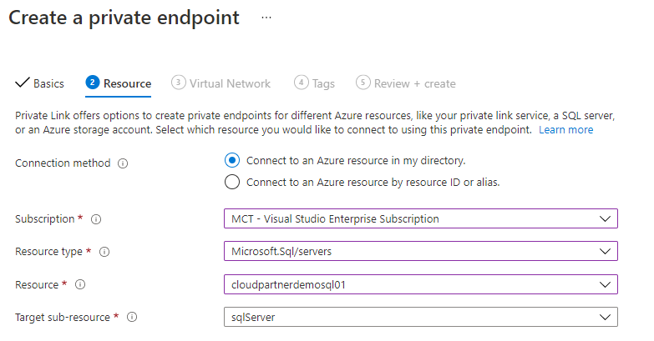The width and height of the screenshot is (654, 341).
Task: Open the Tags tab
Action: [x=323, y=83]
